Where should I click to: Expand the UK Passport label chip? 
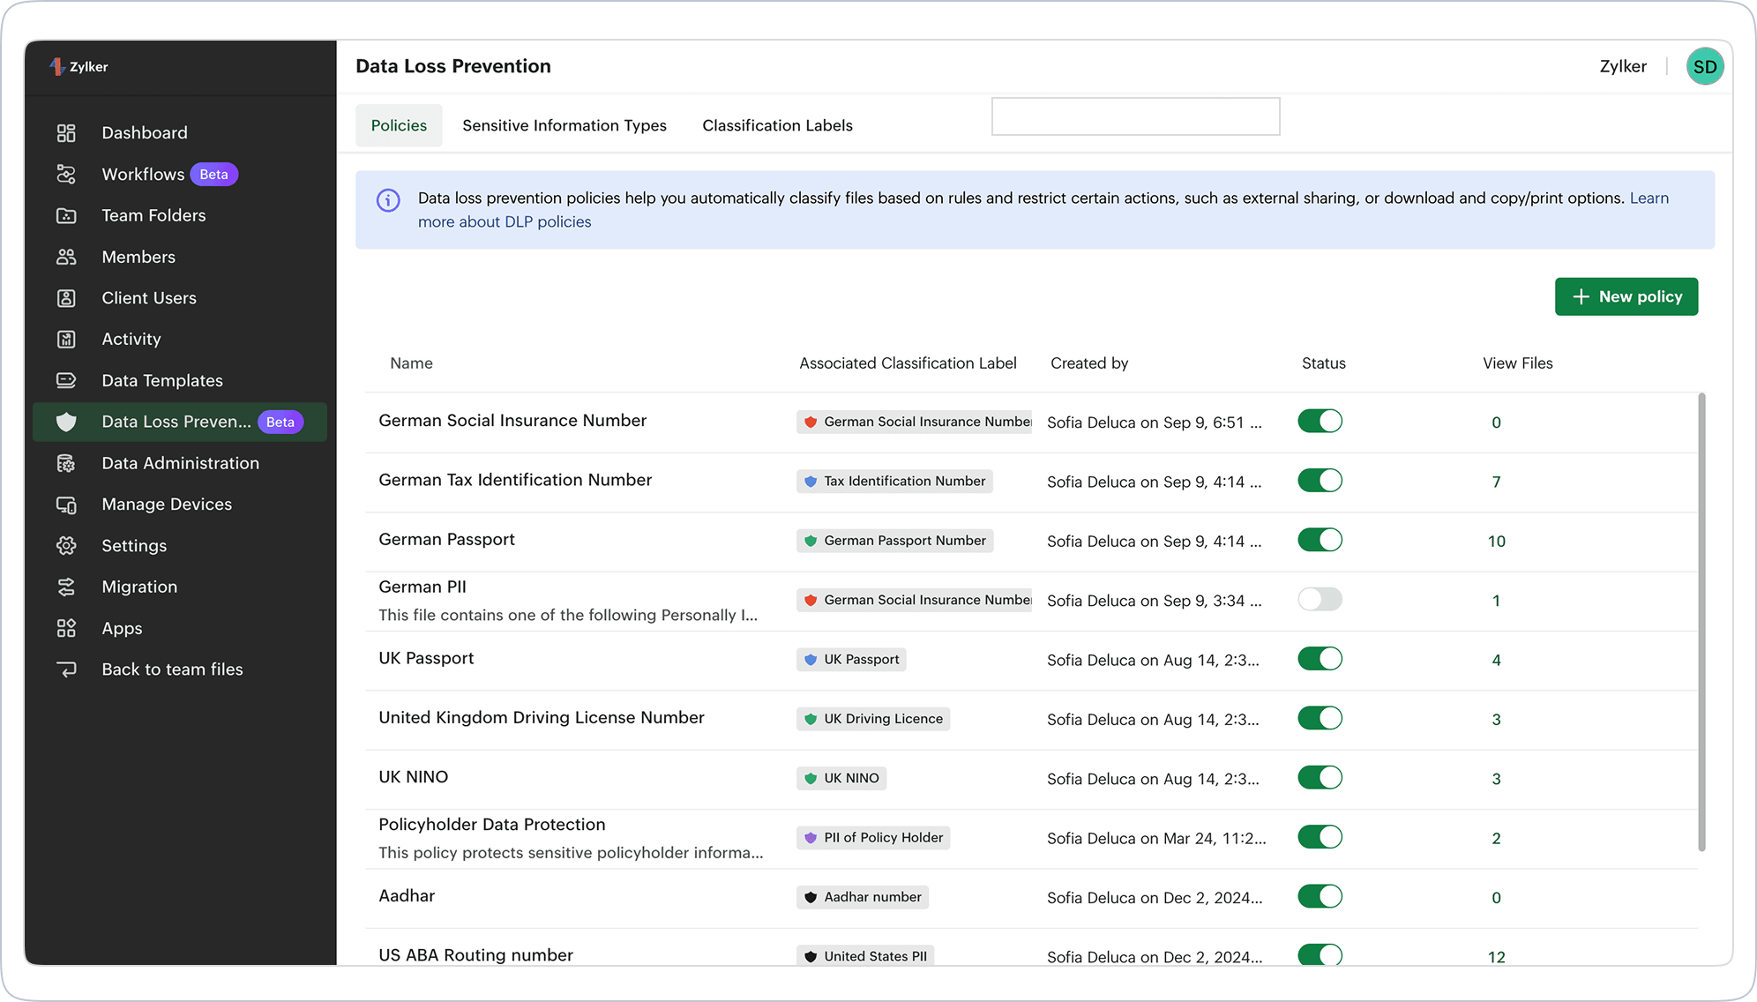pos(850,659)
